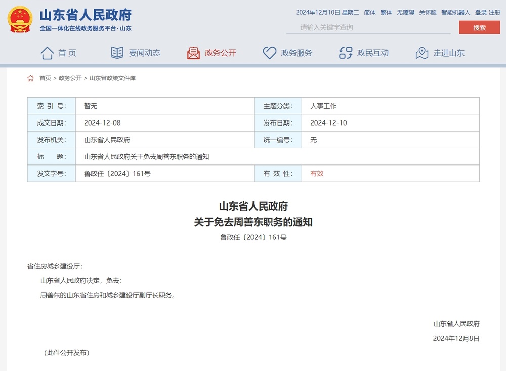Viewport: 506px width, 371px height.
Task: Open the 首页 navigation tab
Action: pos(67,53)
